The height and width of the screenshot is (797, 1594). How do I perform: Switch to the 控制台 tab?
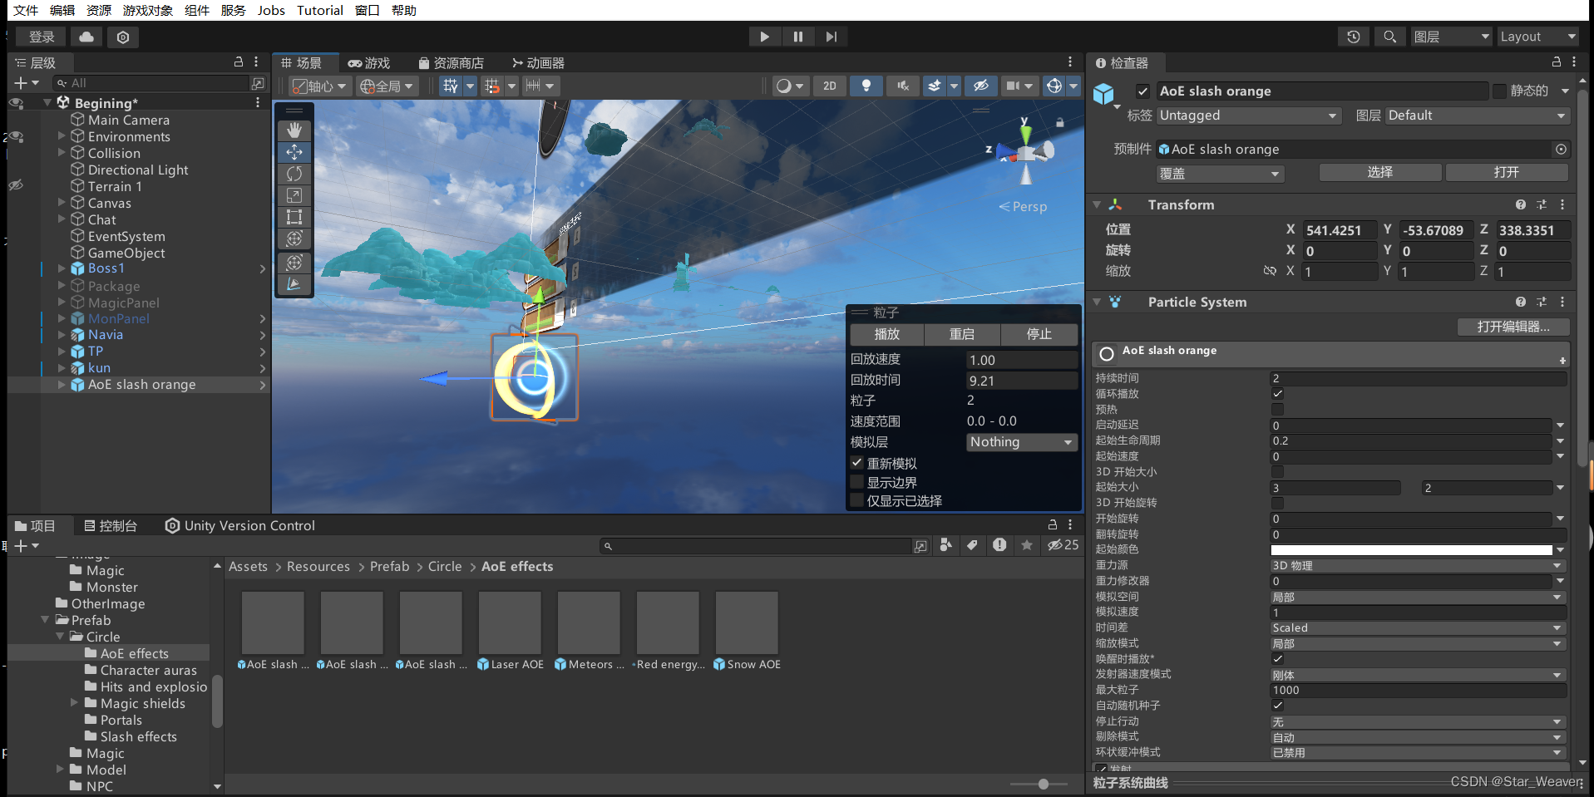pyautogui.click(x=111, y=525)
